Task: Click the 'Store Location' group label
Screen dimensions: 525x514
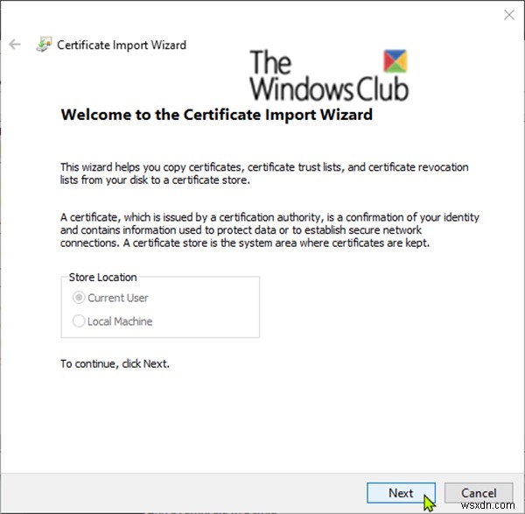Action: tap(102, 277)
